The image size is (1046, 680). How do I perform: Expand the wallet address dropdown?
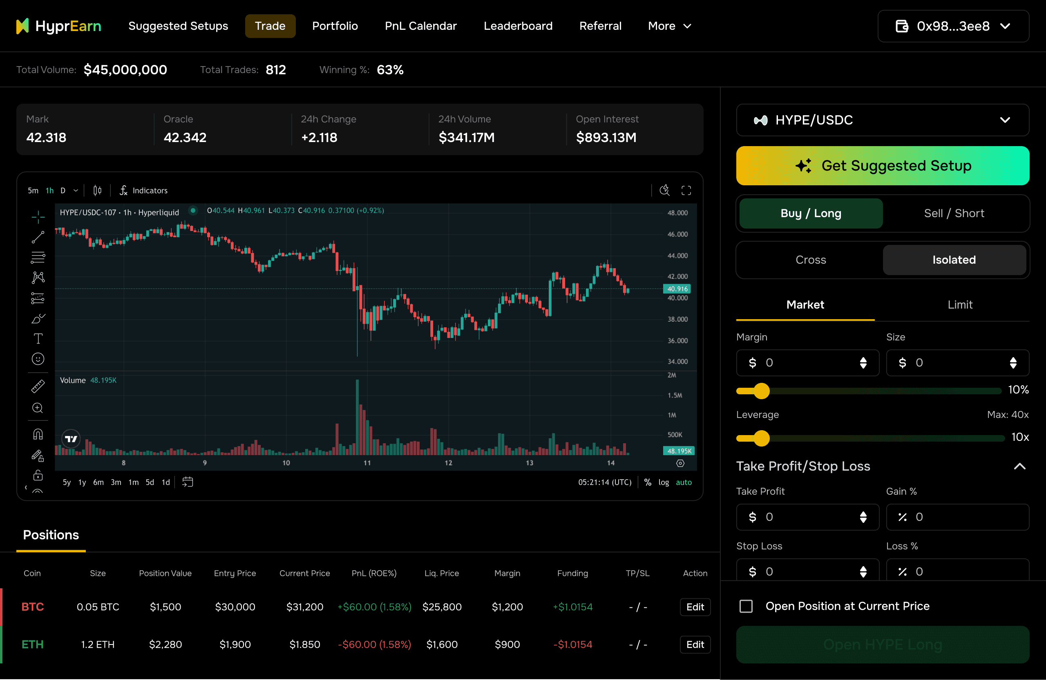tap(953, 27)
